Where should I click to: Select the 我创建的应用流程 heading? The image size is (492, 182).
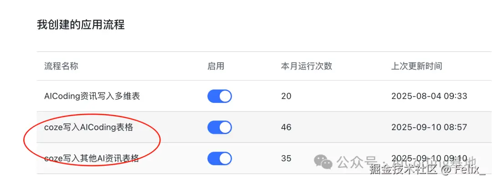coord(81,25)
